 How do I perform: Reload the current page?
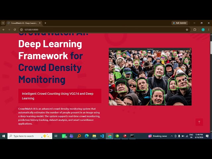15,29
